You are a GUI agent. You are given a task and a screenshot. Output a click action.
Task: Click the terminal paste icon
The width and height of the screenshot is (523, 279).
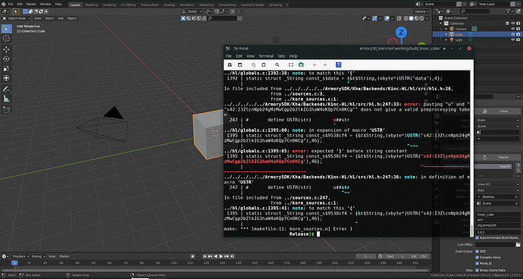pos(264,64)
